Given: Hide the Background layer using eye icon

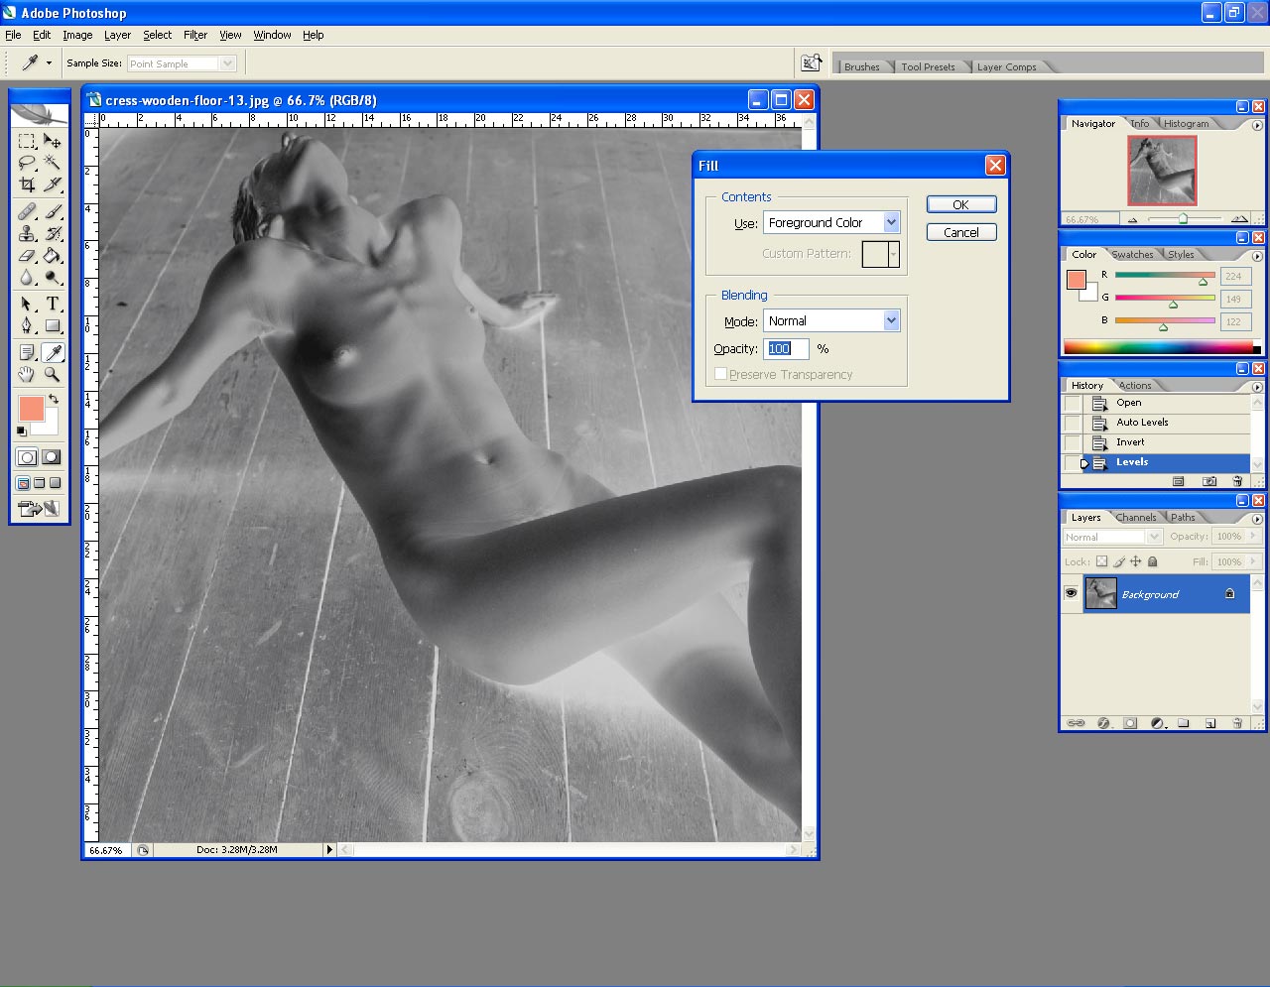Looking at the screenshot, I should [1071, 594].
